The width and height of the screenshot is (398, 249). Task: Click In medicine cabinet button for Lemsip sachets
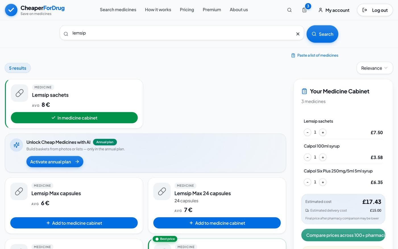pyautogui.click(x=74, y=118)
